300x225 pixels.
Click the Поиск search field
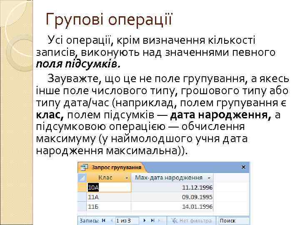(x=234, y=220)
